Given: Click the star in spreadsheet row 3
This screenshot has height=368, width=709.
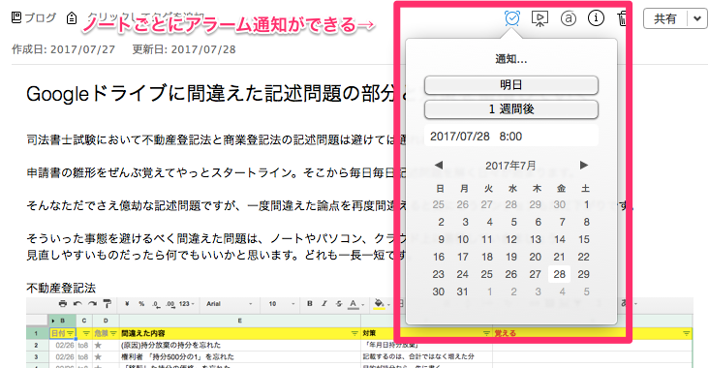Looking at the screenshot, I should [x=98, y=357].
